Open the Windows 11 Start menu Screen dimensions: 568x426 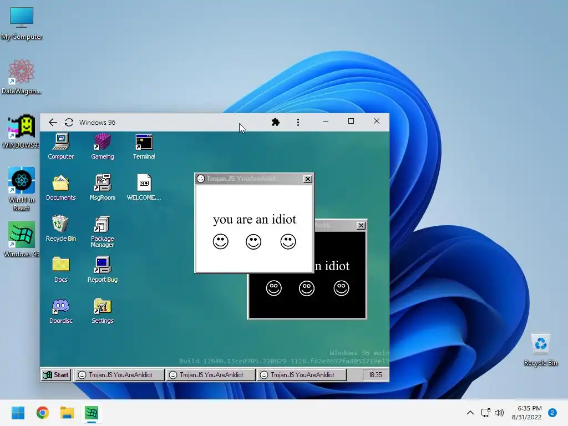click(18, 413)
